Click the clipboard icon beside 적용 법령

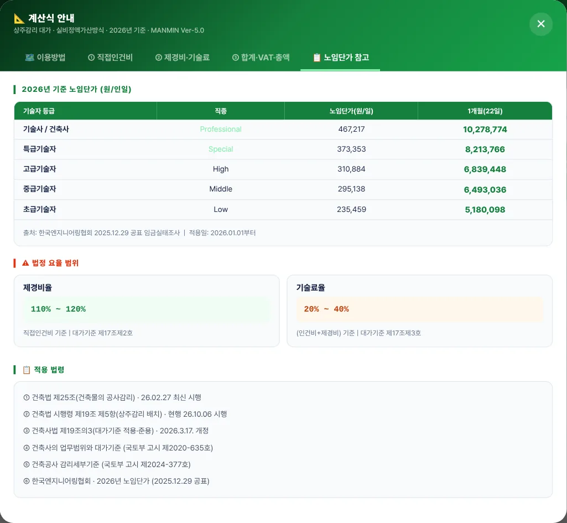(x=27, y=370)
